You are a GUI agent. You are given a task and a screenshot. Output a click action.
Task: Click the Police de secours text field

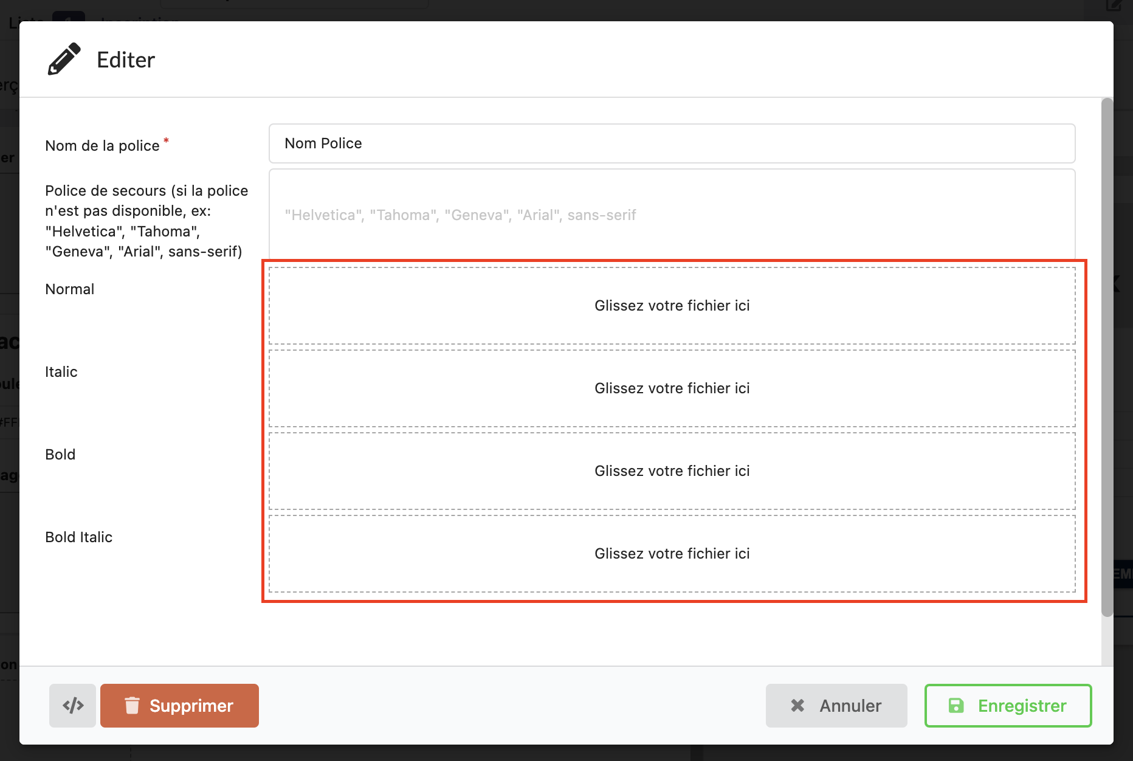click(672, 215)
